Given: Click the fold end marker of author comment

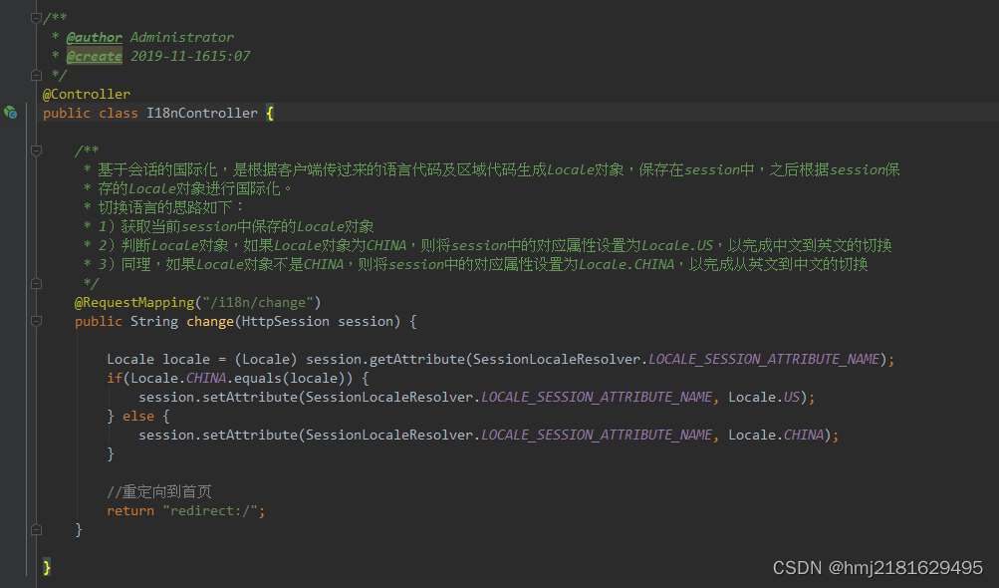Looking at the screenshot, I should point(36,76).
